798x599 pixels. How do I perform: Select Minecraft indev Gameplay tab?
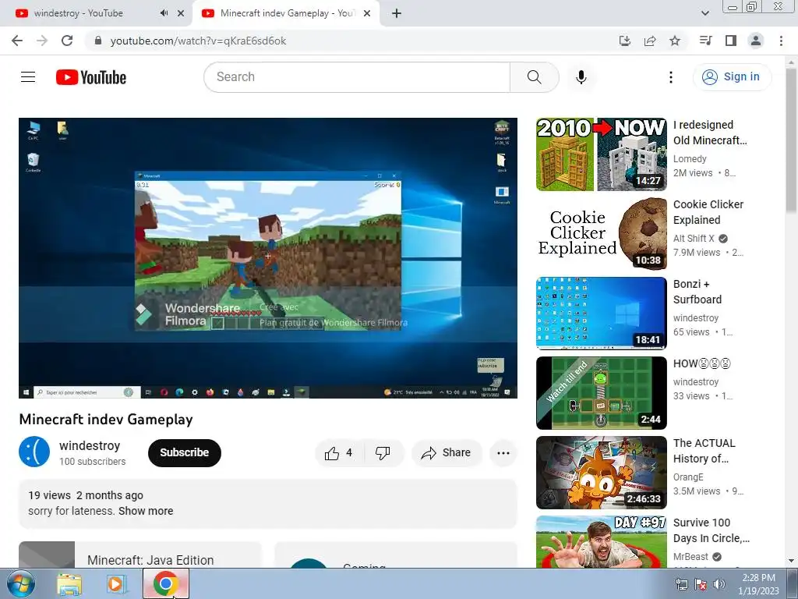(x=286, y=13)
